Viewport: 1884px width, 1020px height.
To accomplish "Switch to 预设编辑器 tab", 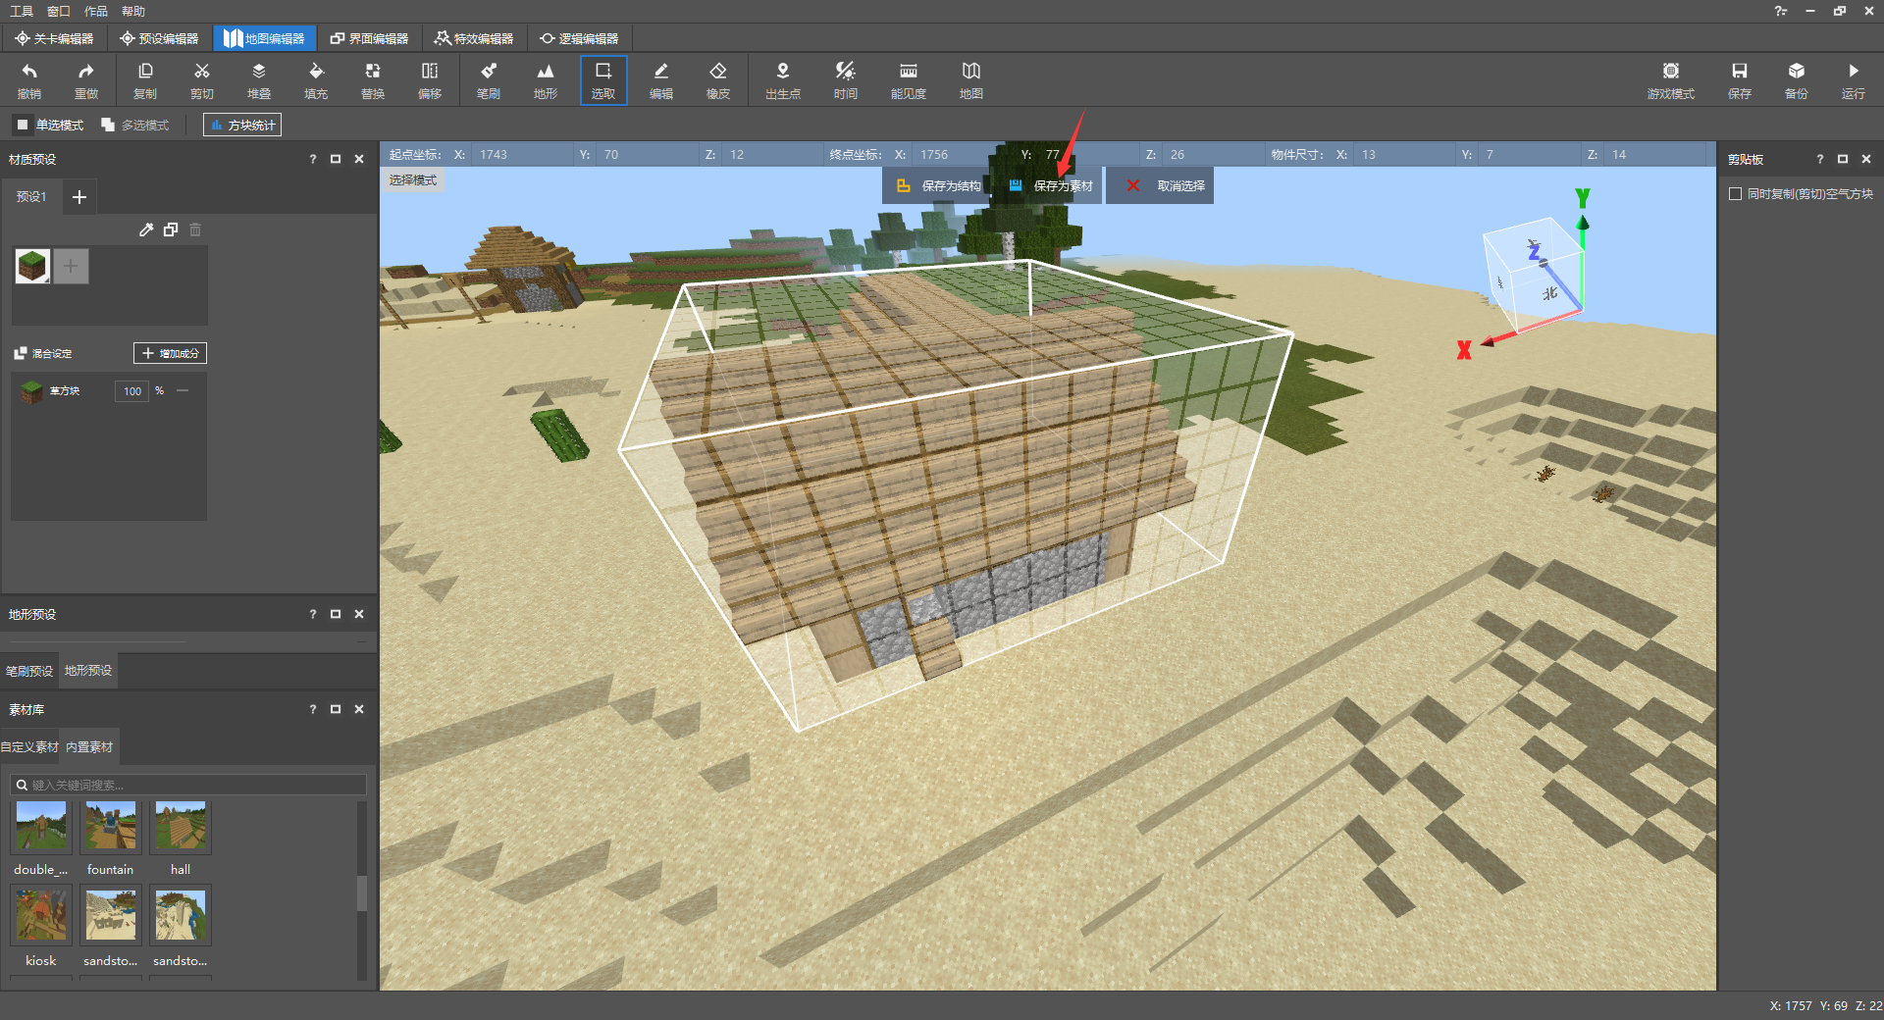I will tap(159, 38).
